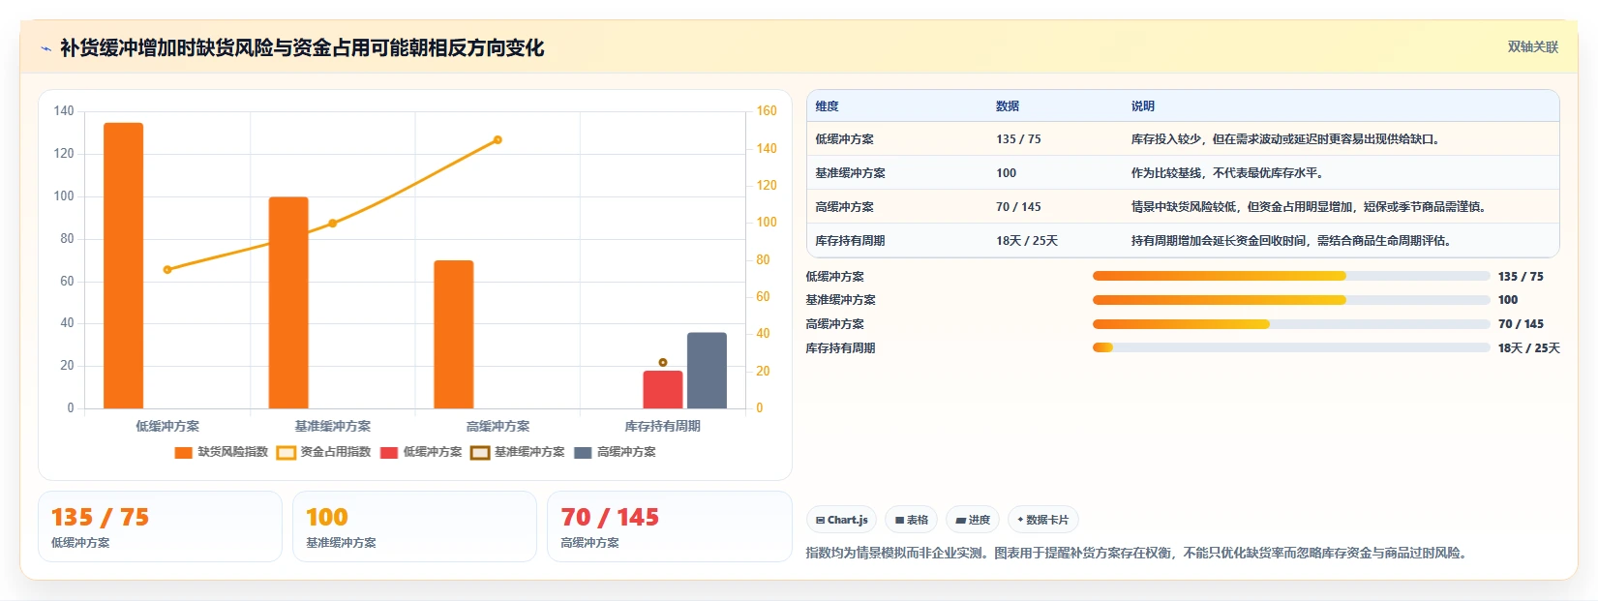The image size is (1598, 601).
Task: Toggle the 资金占用指数 legend entry
Action: (324, 452)
